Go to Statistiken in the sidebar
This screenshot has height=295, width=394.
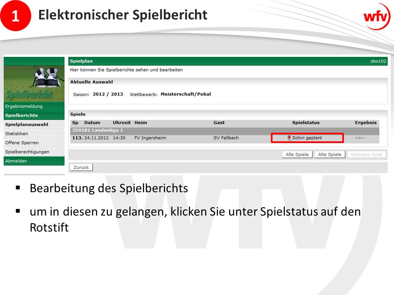click(x=34, y=134)
